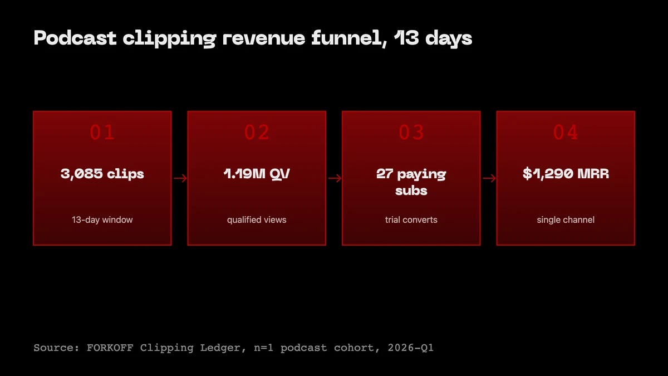Click the 'single channel' caption
Image resolution: width=668 pixels, height=376 pixels.
[x=566, y=219]
